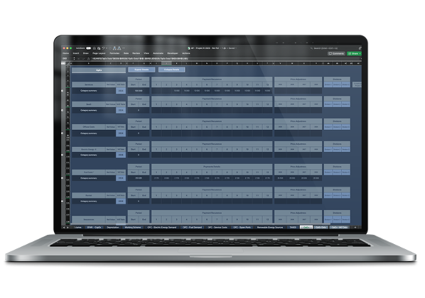425x298 pixels.
Task: Expand the first Category summary outline group
Action: [x=63, y=91]
